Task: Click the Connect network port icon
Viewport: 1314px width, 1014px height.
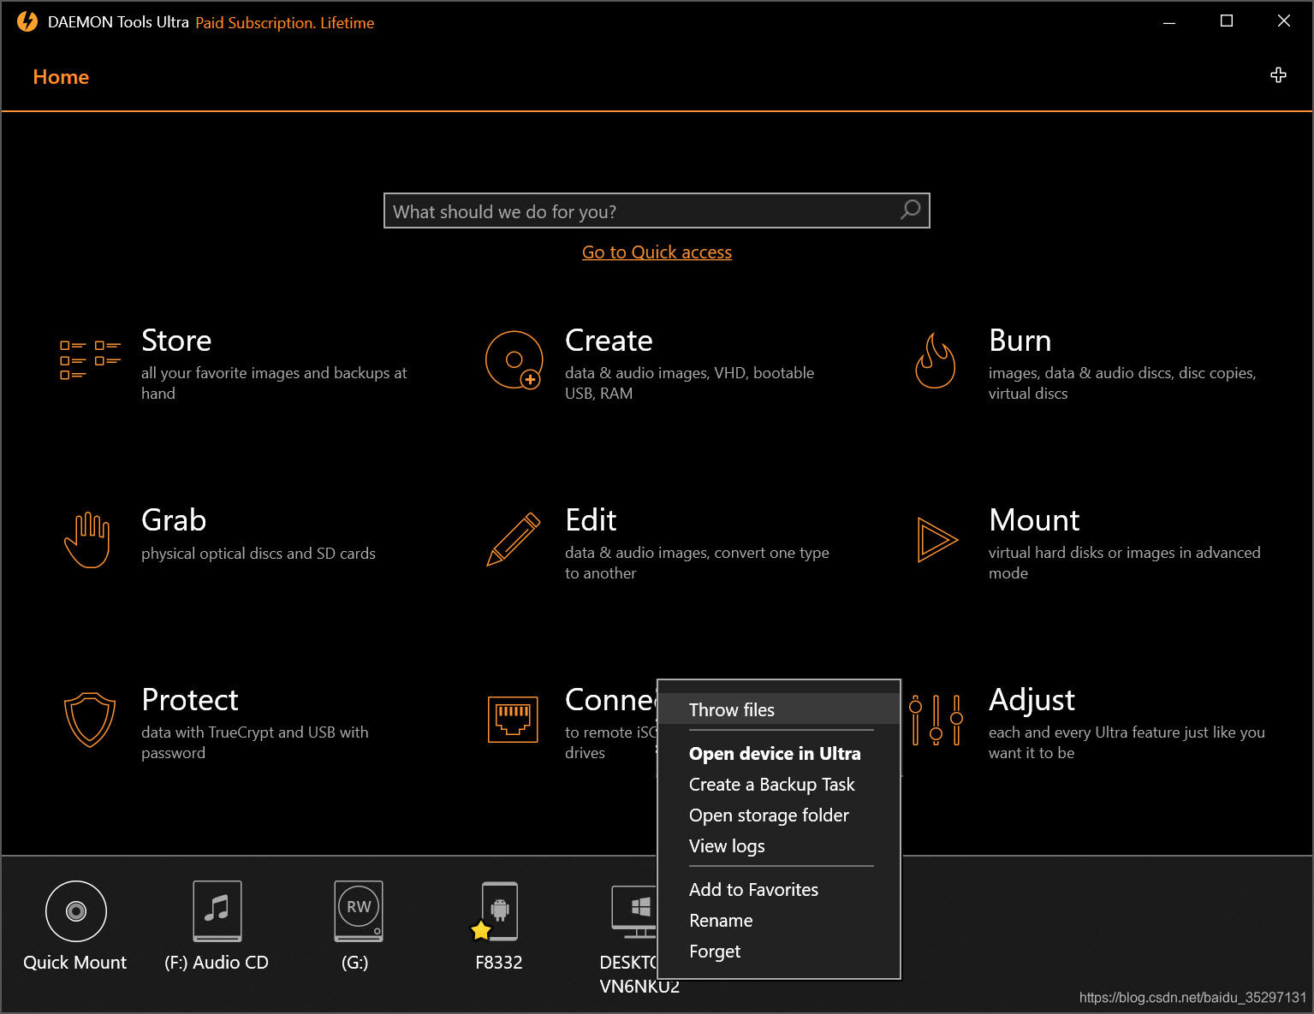Action: [513, 719]
